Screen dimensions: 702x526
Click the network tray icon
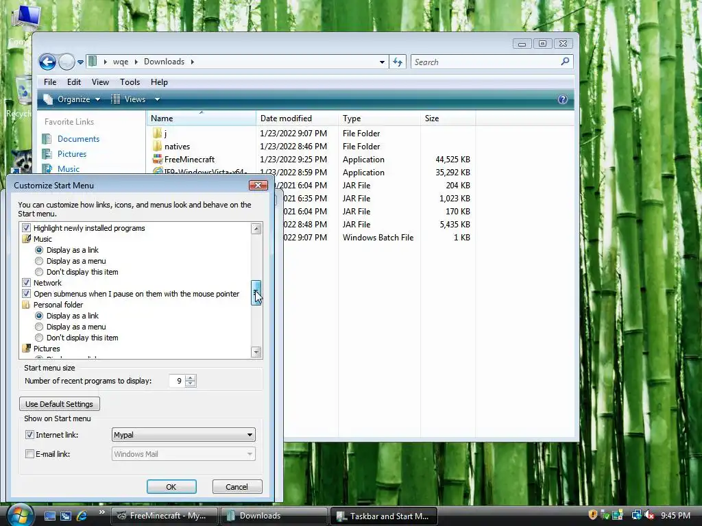(x=636, y=515)
